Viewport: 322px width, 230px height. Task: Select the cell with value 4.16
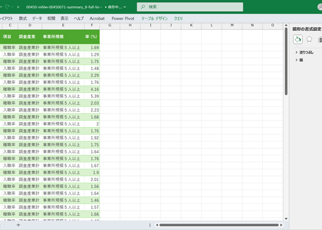tap(92, 89)
